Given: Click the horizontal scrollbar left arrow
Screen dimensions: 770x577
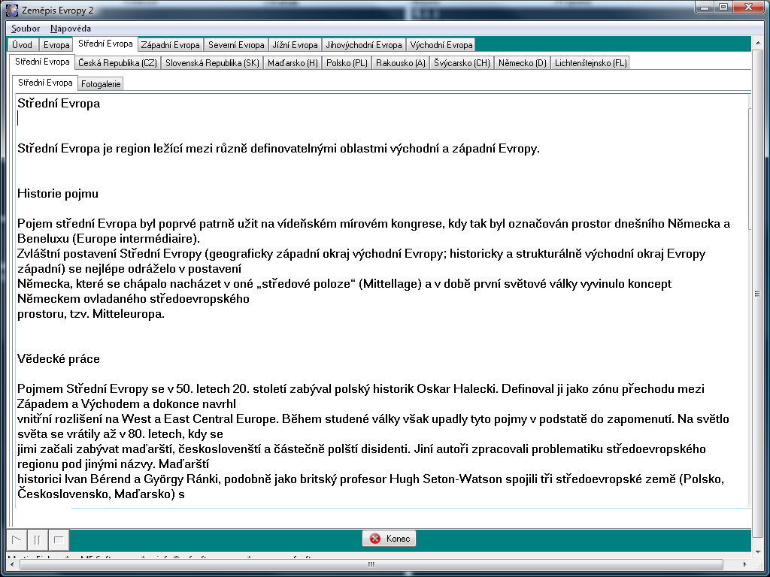Looking at the screenshot, I should [x=12, y=565].
